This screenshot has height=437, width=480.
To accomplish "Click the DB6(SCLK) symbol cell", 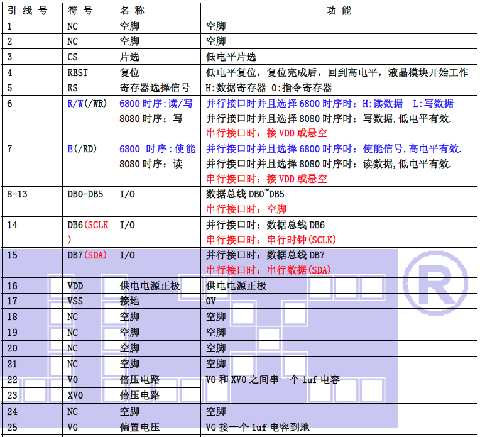I will [88, 225].
